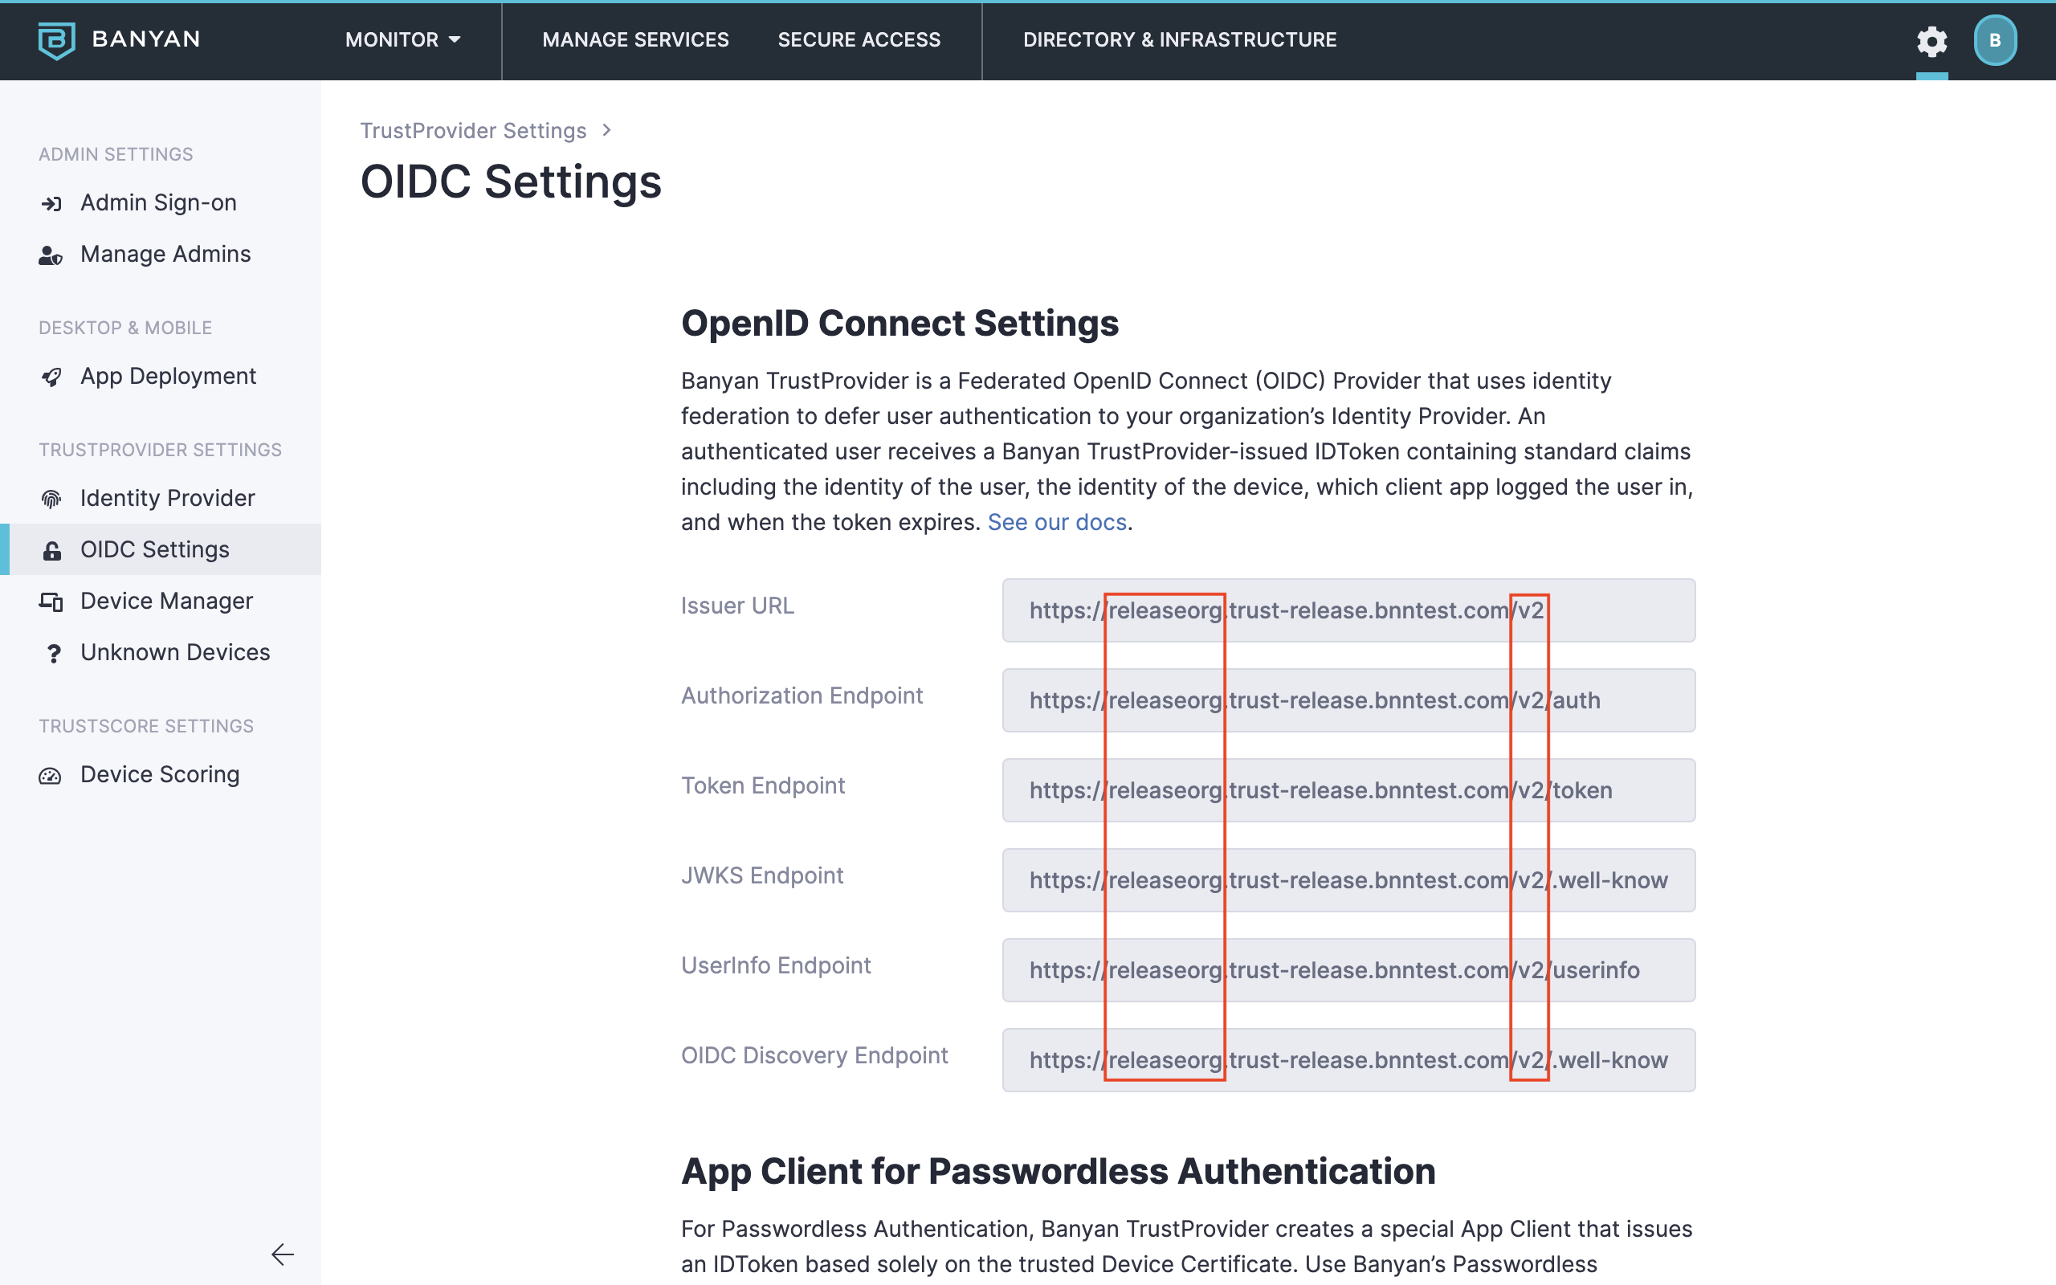Click the Authorization Endpoint field

point(1348,700)
